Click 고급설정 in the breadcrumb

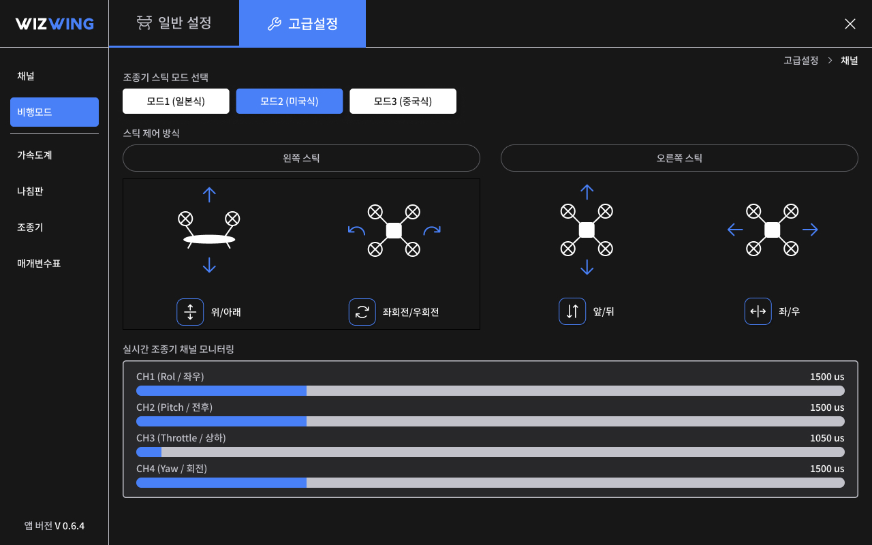(x=801, y=61)
